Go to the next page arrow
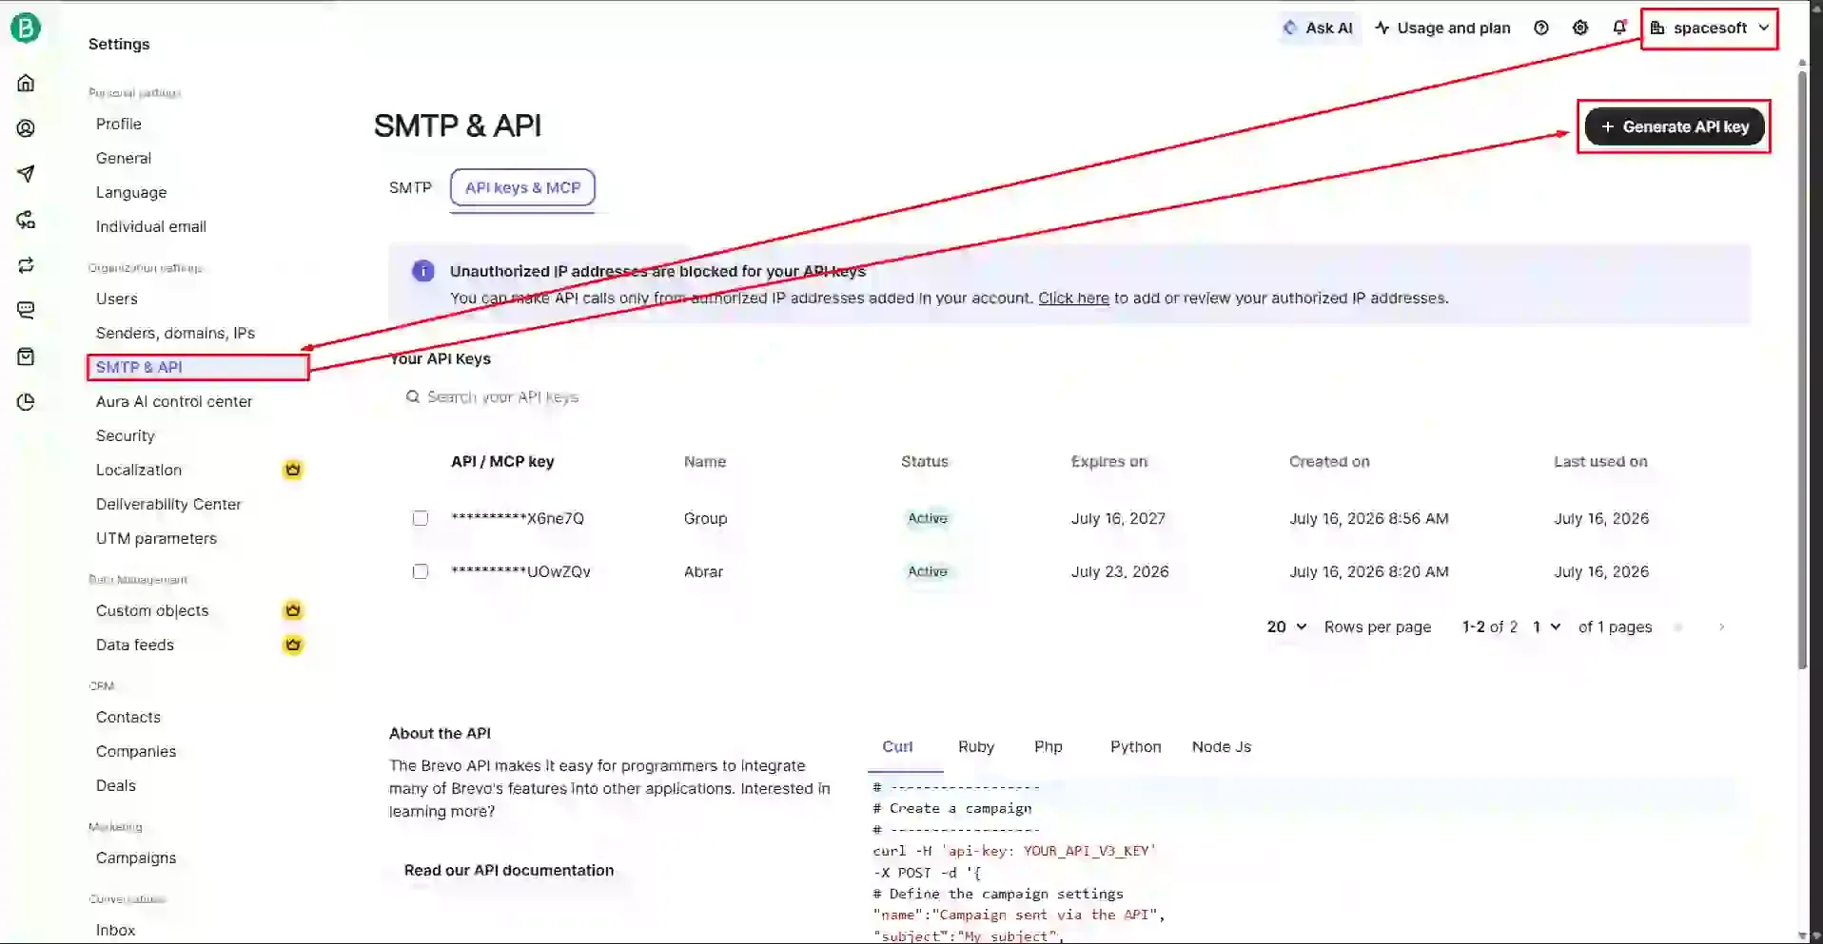Image resolution: width=1823 pixels, height=944 pixels. pyautogui.click(x=1721, y=626)
